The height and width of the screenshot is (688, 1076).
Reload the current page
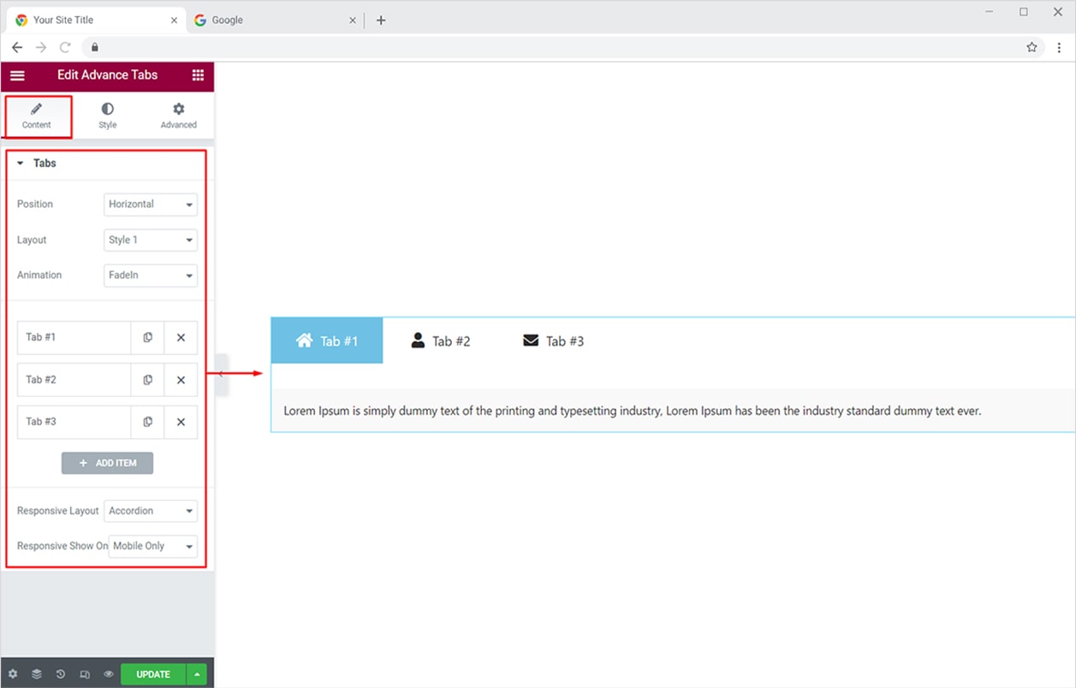[x=65, y=48]
